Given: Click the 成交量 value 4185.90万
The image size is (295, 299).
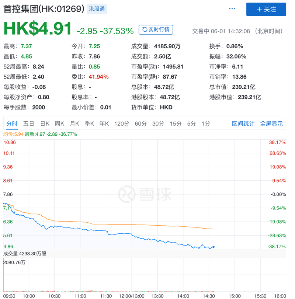Looking at the screenshot, I should click(167, 46).
